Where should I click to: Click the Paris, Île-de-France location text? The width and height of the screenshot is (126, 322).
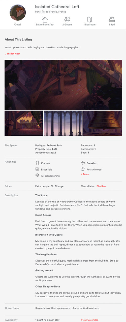[51, 12]
